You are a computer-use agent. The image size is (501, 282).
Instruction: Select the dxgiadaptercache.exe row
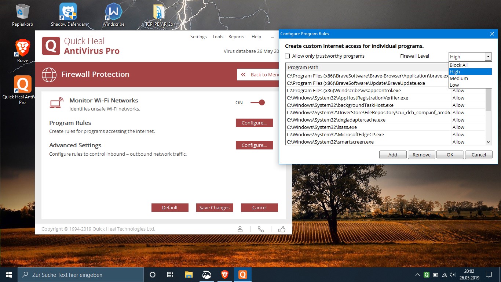click(385, 120)
